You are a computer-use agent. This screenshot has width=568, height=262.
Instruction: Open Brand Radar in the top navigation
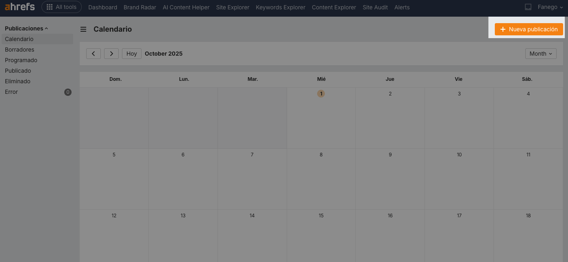tap(140, 7)
